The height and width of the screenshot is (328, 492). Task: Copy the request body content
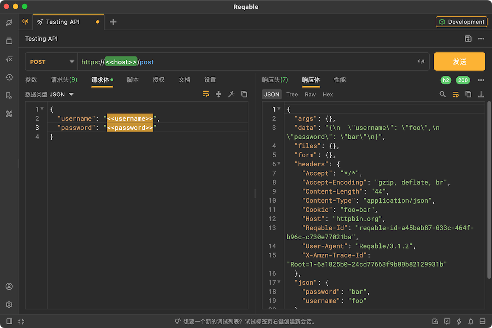[244, 94]
